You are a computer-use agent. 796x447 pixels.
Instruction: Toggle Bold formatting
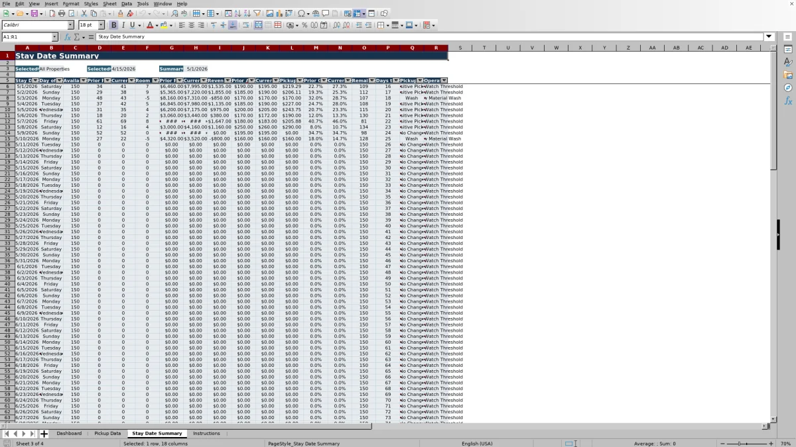(x=113, y=25)
